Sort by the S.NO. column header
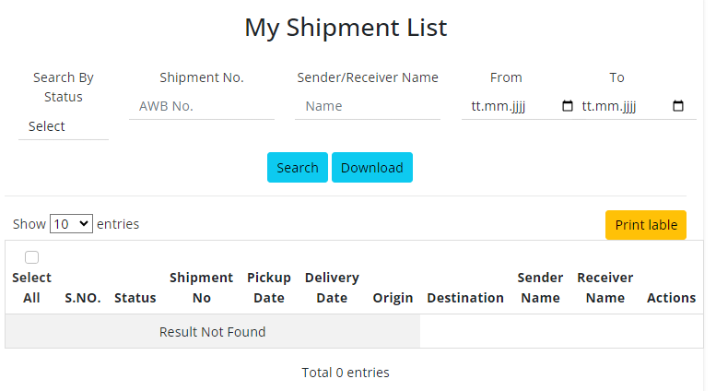This screenshot has width=716, height=391. point(83,298)
